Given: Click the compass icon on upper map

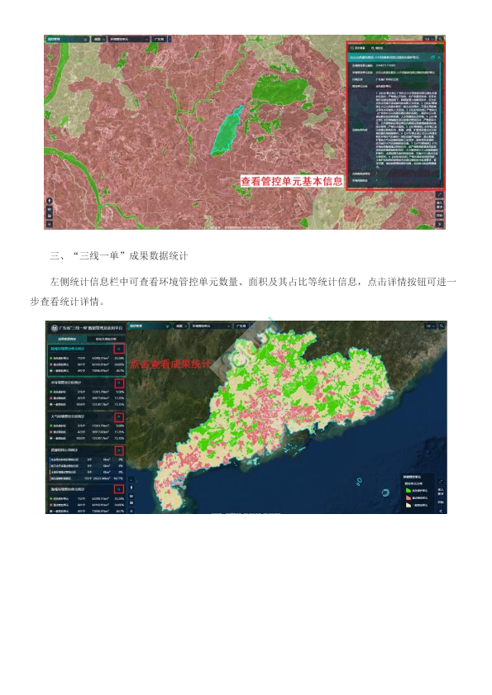Looking at the screenshot, I should 50,201.
